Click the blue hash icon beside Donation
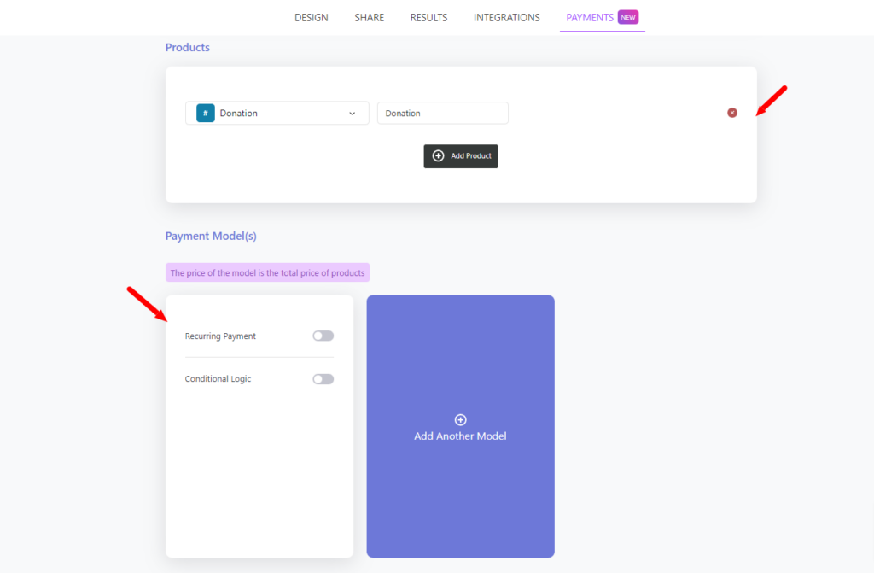Image resolution: width=874 pixels, height=573 pixels. coord(205,113)
